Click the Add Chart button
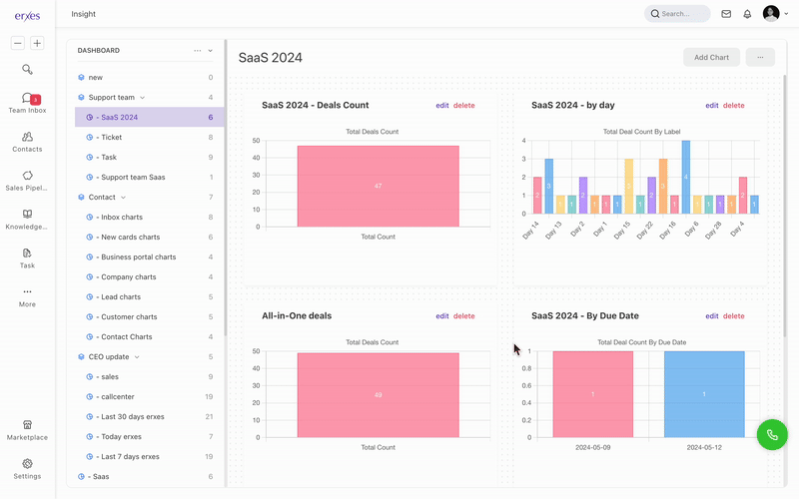Image resolution: width=799 pixels, height=499 pixels. [711, 58]
